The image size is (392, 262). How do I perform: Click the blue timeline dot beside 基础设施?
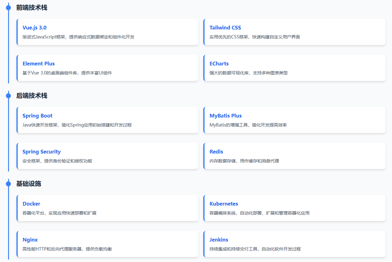click(x=8, y=184)
